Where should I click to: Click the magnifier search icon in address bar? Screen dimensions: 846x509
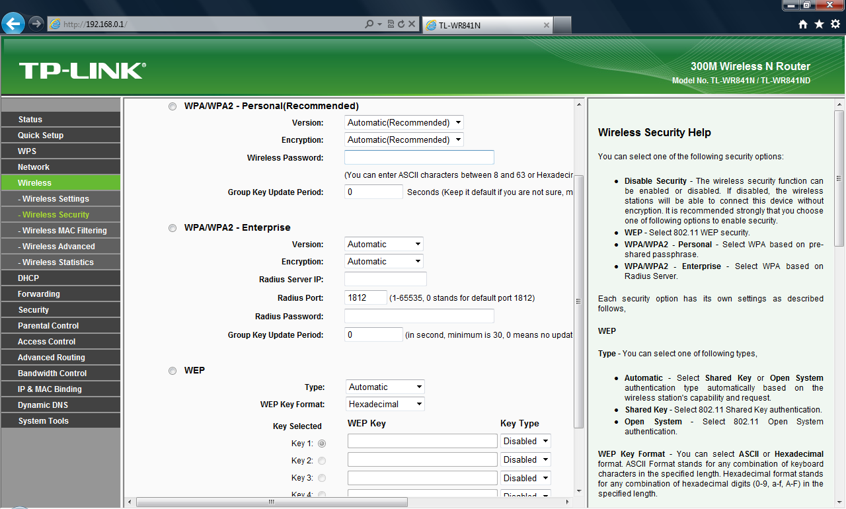coord(369,24)
